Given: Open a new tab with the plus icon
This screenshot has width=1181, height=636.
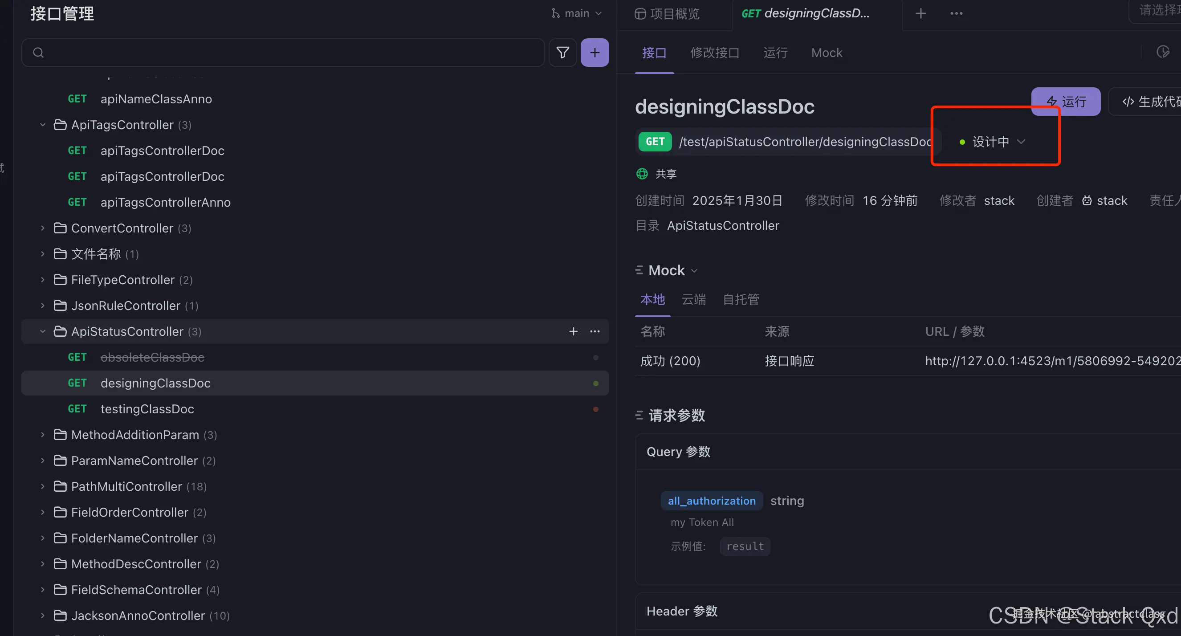Looking at the screenshot, I should click(920, 13).
